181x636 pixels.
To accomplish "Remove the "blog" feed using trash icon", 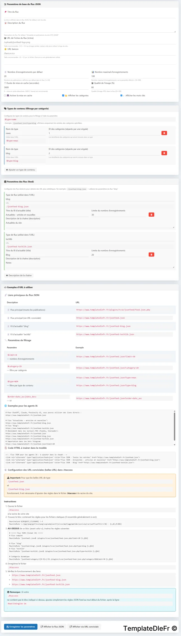I will (x=151, y=215).
